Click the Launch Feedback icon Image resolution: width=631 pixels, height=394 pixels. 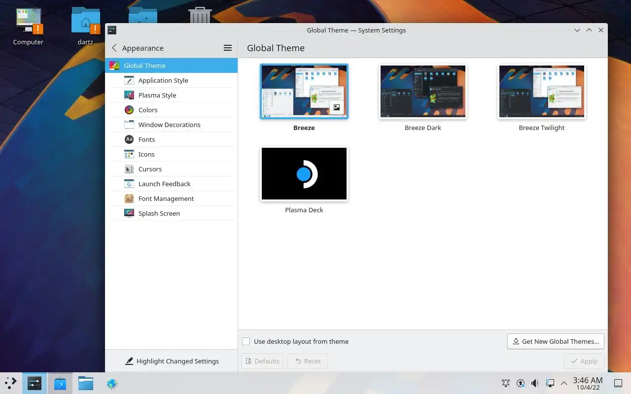click(129, 184)
